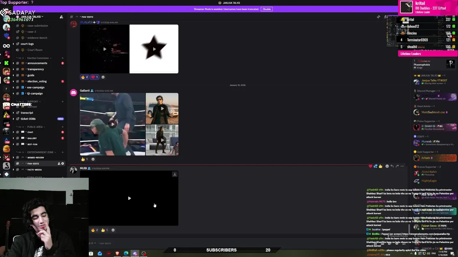The image size is (458, 257).
Task: Open the BOT-FUN channel
Action: [x=32, y=144]
